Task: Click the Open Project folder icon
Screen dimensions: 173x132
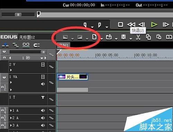Action: [x=109, y=37]
